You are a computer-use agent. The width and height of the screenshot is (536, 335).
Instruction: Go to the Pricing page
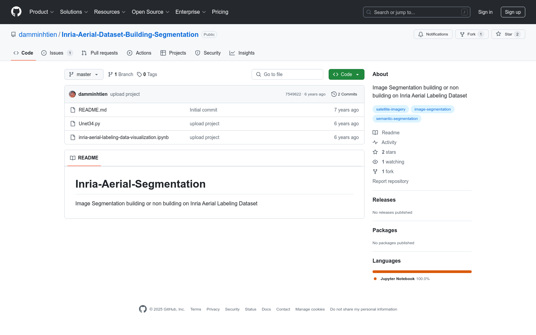(220, 12)
